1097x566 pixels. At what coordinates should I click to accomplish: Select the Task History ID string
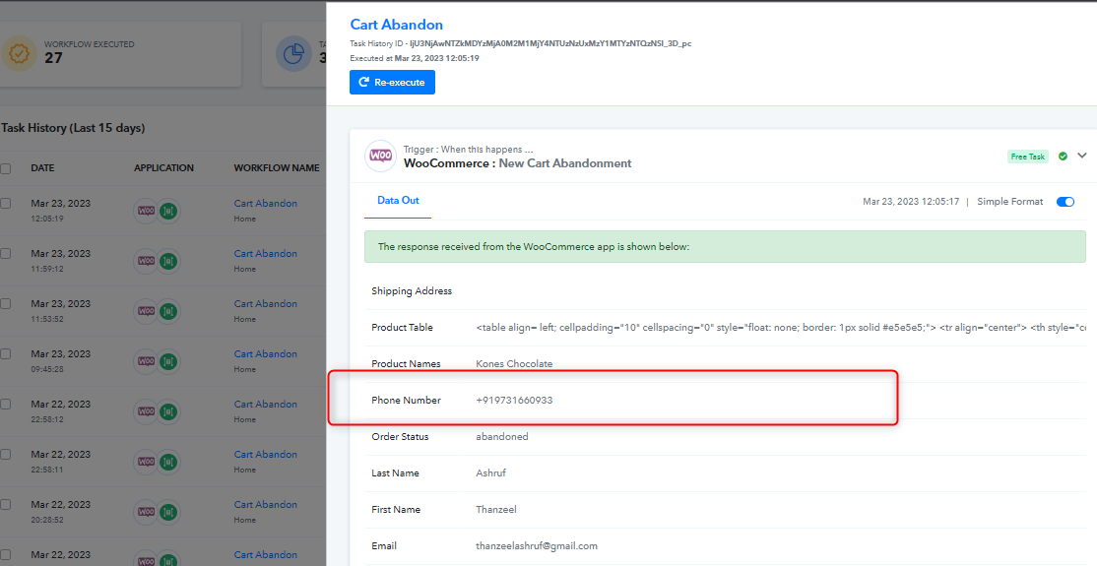click(x=550, y=44)
